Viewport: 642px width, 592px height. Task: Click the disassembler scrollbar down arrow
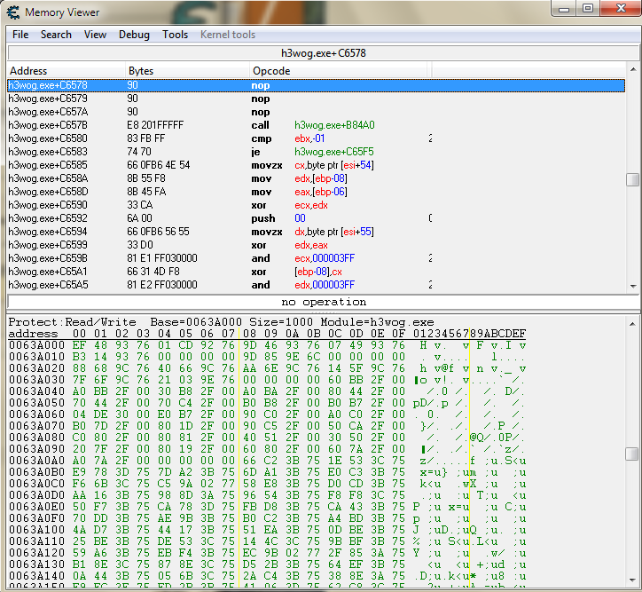pos(631,285)
